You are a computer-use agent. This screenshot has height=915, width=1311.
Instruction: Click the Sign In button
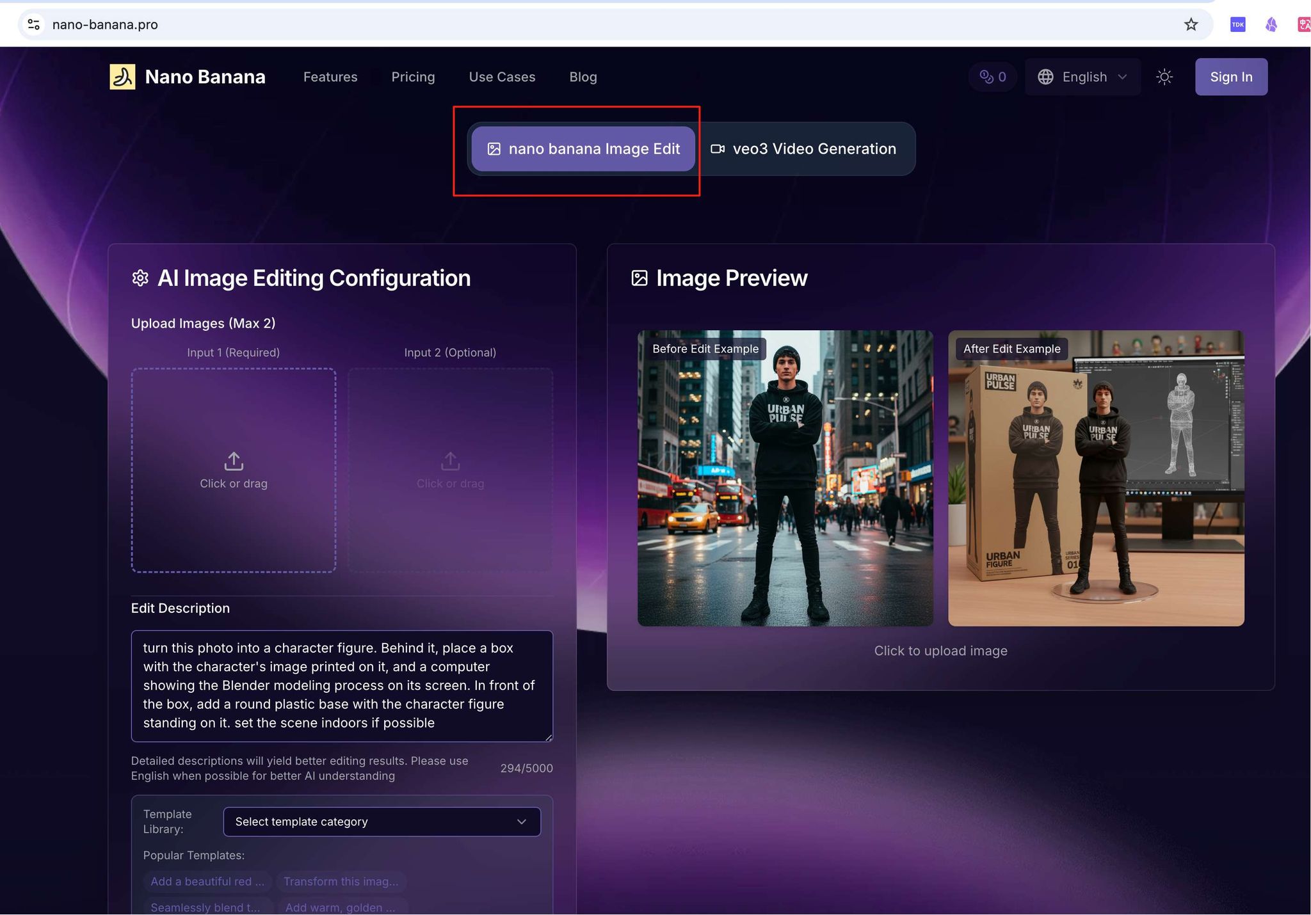pyautogui.click(x=1231, y=77)
